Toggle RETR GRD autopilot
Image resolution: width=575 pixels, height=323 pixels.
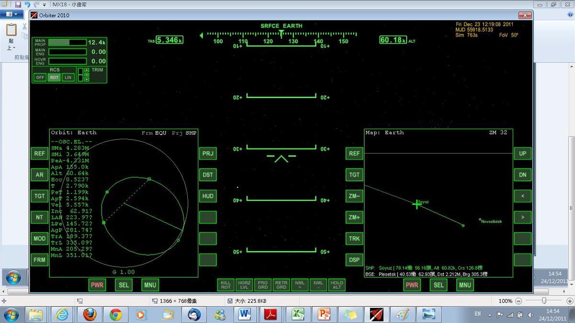point(281,285)
